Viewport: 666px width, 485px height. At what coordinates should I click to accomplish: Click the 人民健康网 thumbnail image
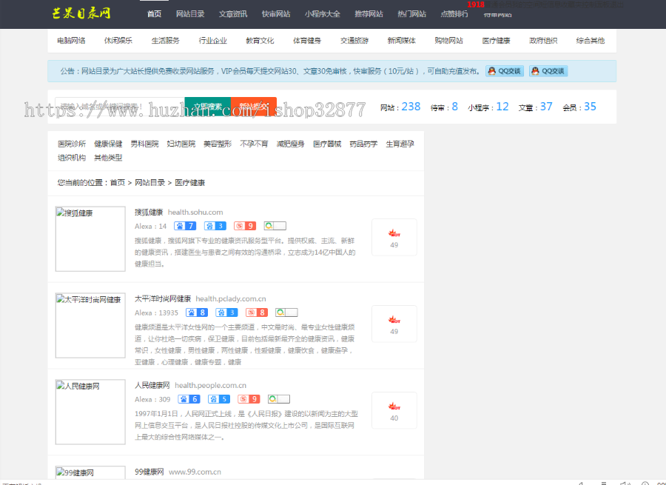click(x=90, y=412)
